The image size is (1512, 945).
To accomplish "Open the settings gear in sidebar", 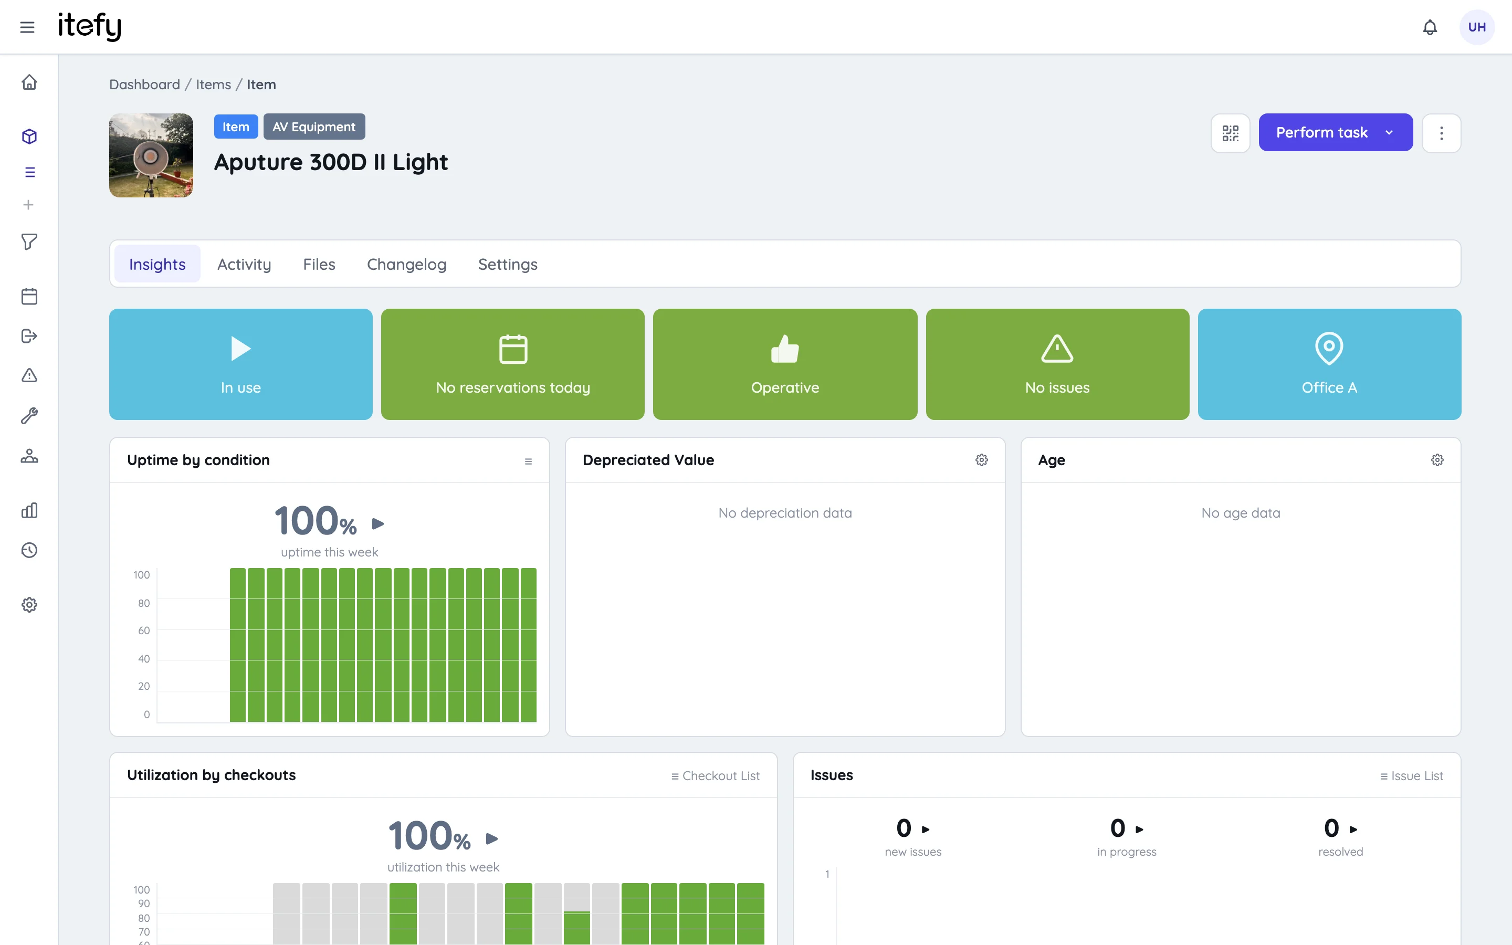I will 29,604.
